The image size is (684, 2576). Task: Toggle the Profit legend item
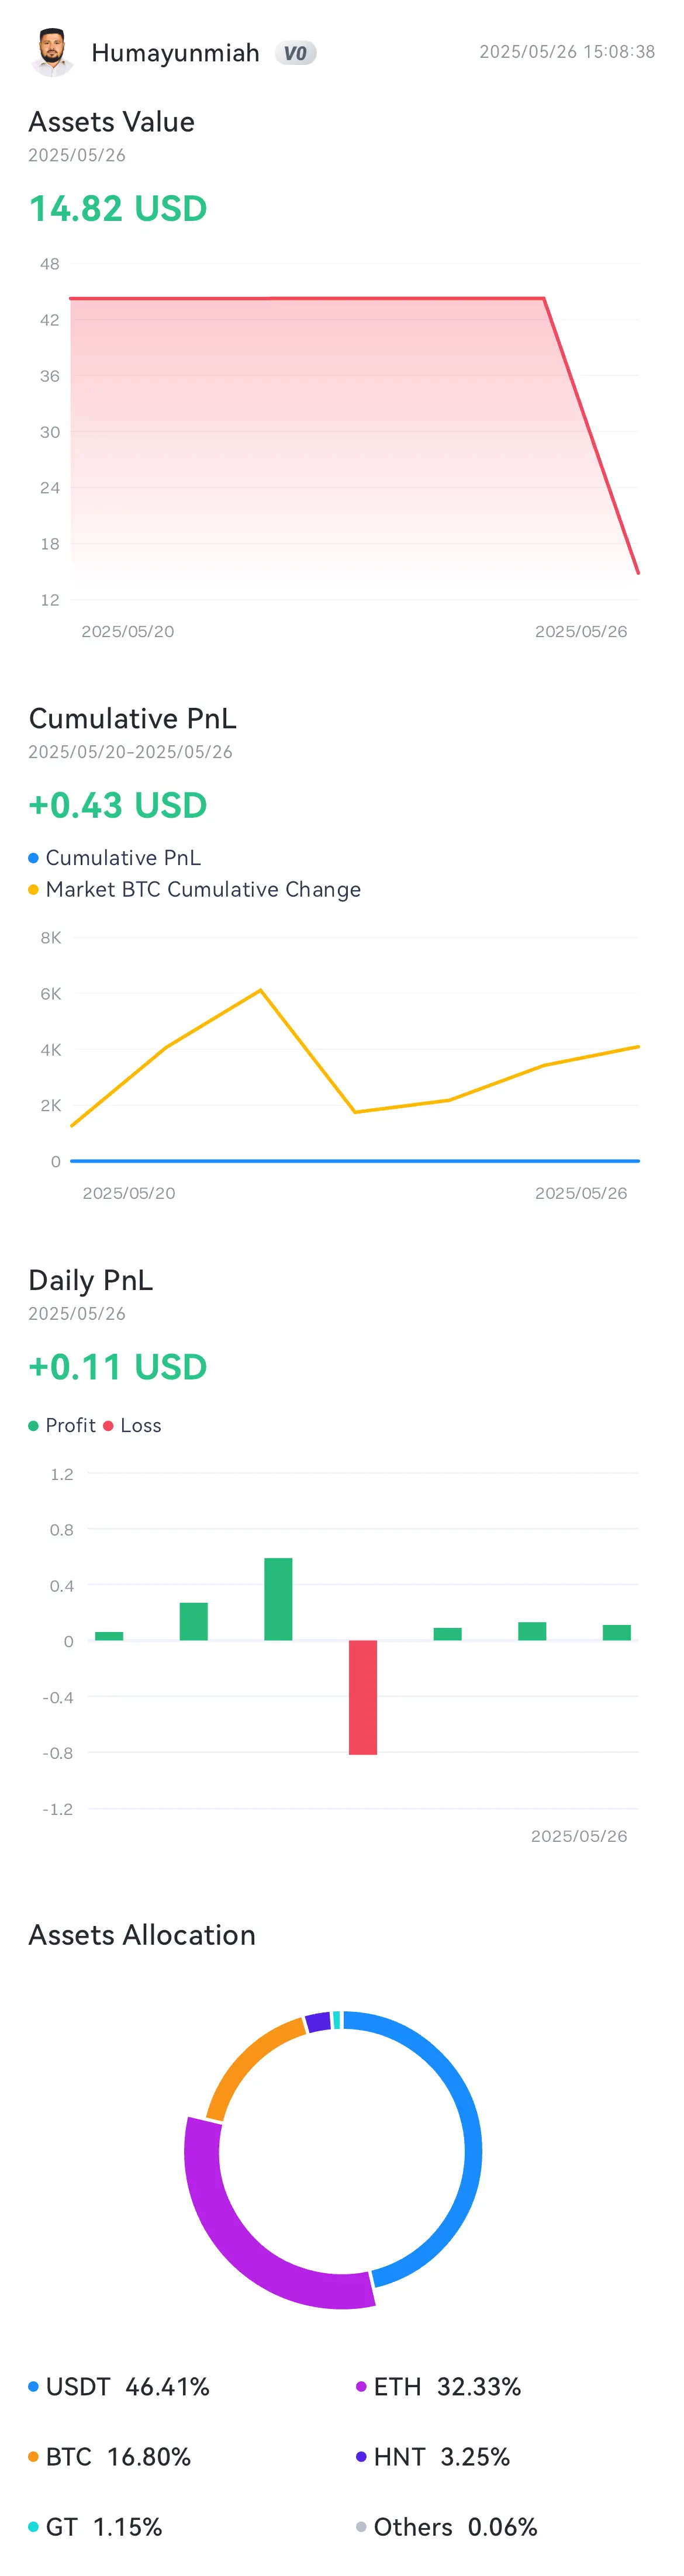62,1425
